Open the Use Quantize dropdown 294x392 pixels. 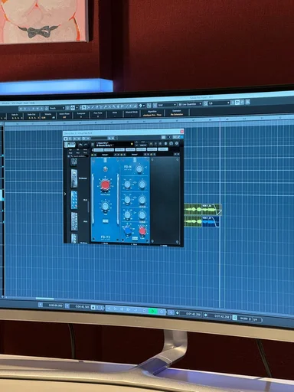191,104
